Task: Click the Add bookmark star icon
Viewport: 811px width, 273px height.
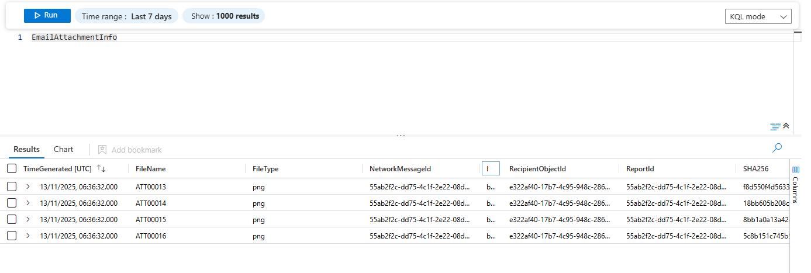Action: tap(102, 150)
